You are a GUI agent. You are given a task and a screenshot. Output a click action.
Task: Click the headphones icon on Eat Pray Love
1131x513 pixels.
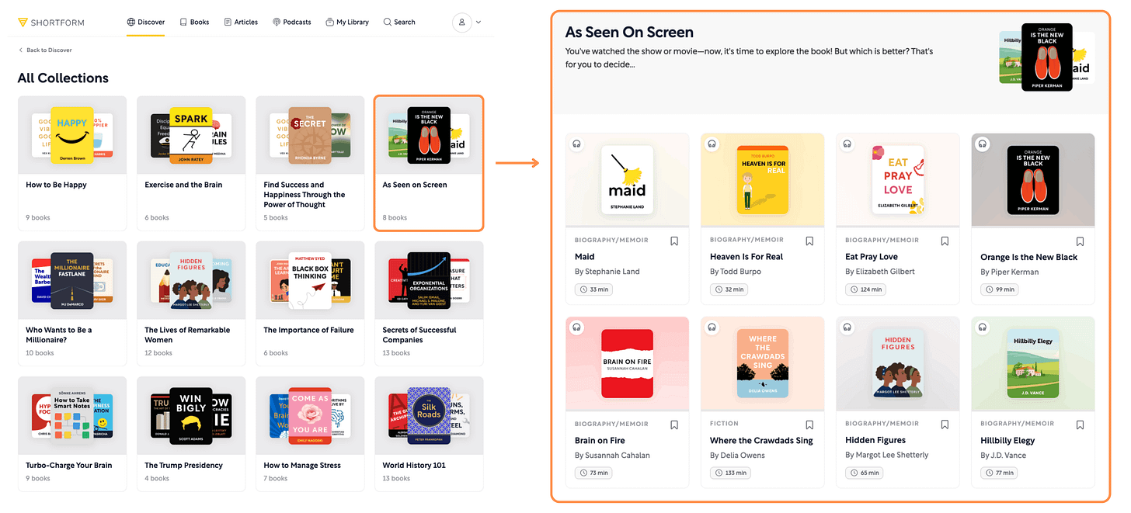pyautogui.click(x=847, y=144)
